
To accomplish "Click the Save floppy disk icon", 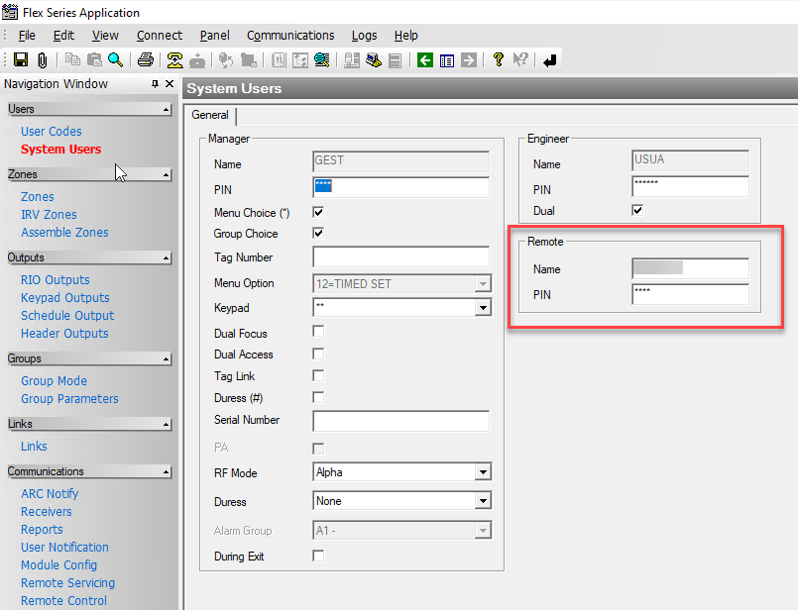I will 20,60.
